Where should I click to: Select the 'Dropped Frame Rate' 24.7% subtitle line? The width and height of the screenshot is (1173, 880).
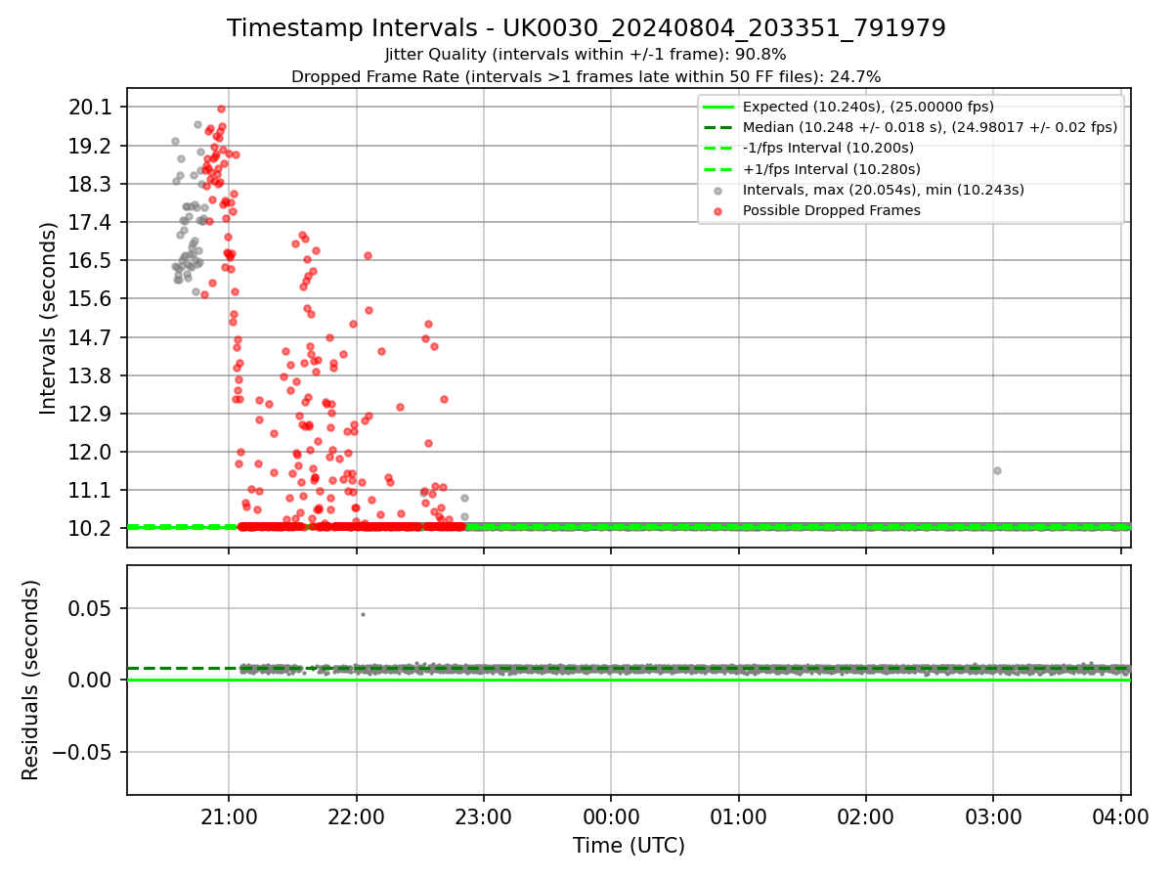586,76
